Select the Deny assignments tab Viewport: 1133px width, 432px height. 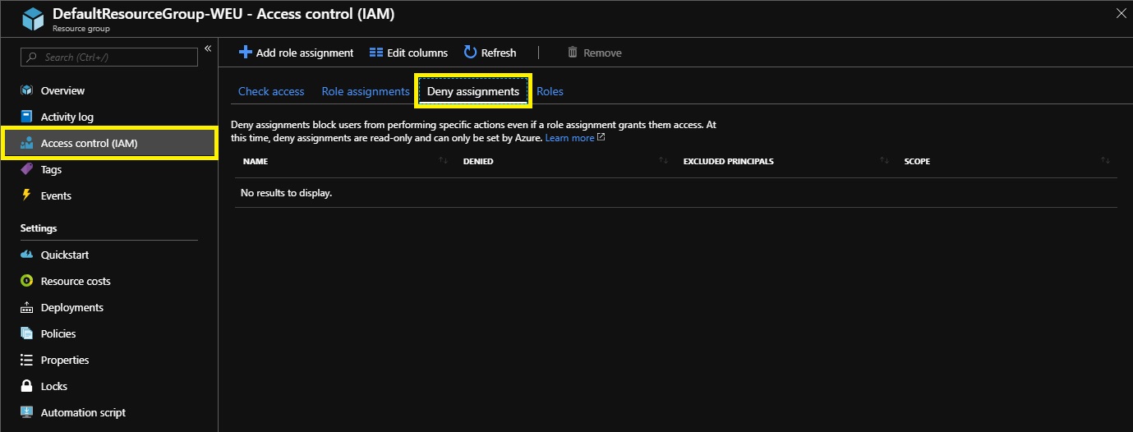pyautogui.click(x=473, y=91)
